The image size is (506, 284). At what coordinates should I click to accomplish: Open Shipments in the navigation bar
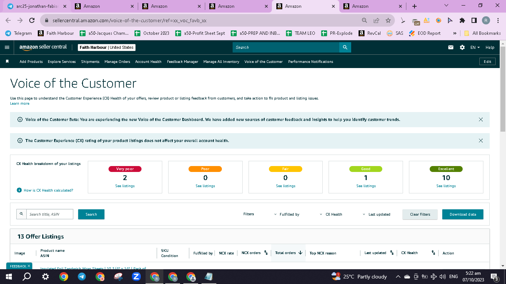tap(90, 62)
